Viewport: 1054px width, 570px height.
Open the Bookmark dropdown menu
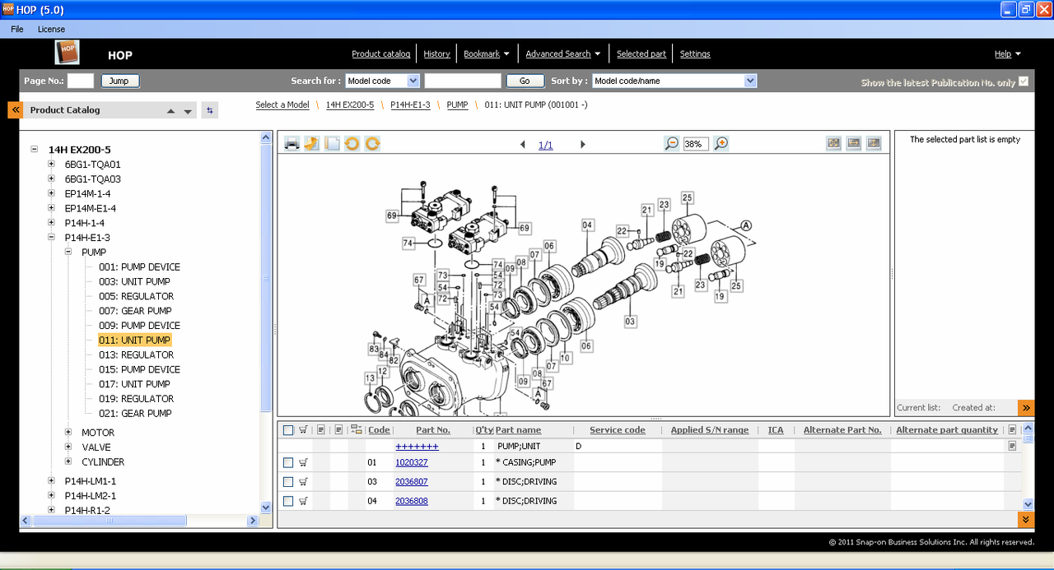pyautogui.click(x=486, y=53)
